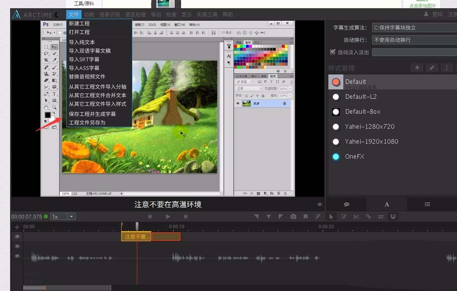Click the downward triangle marker icon

point(268,217)
